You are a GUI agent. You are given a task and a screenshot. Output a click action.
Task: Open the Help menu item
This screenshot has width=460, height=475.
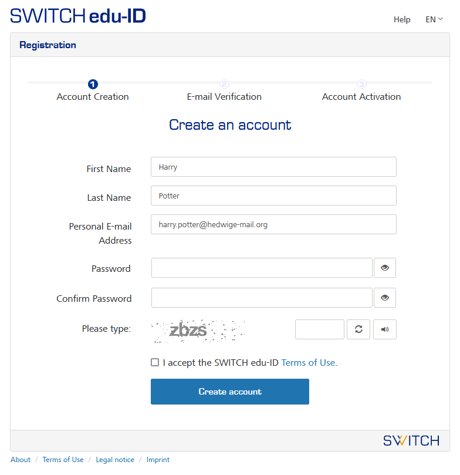click(402, 19)
